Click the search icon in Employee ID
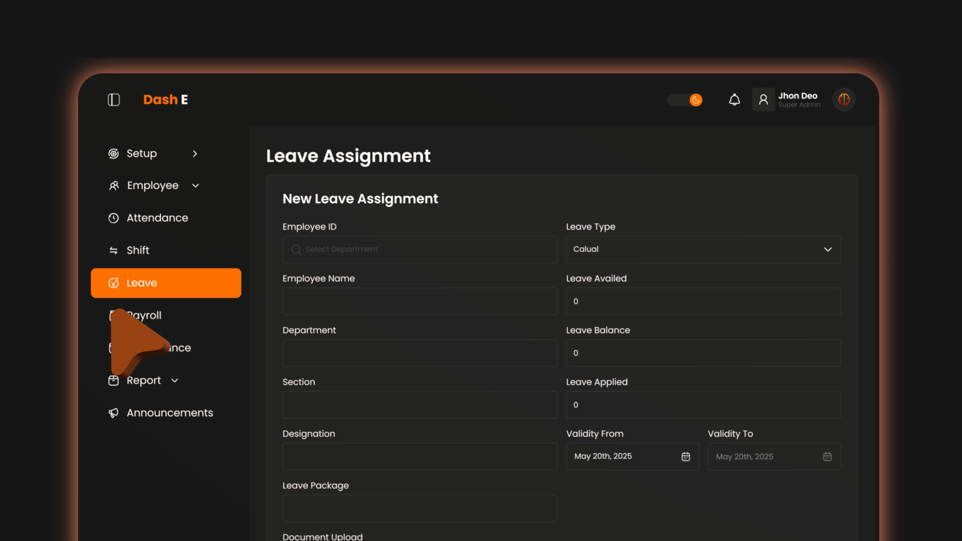Image resolution: width=962 pixels, height=541 pixels. coord(296,249)
